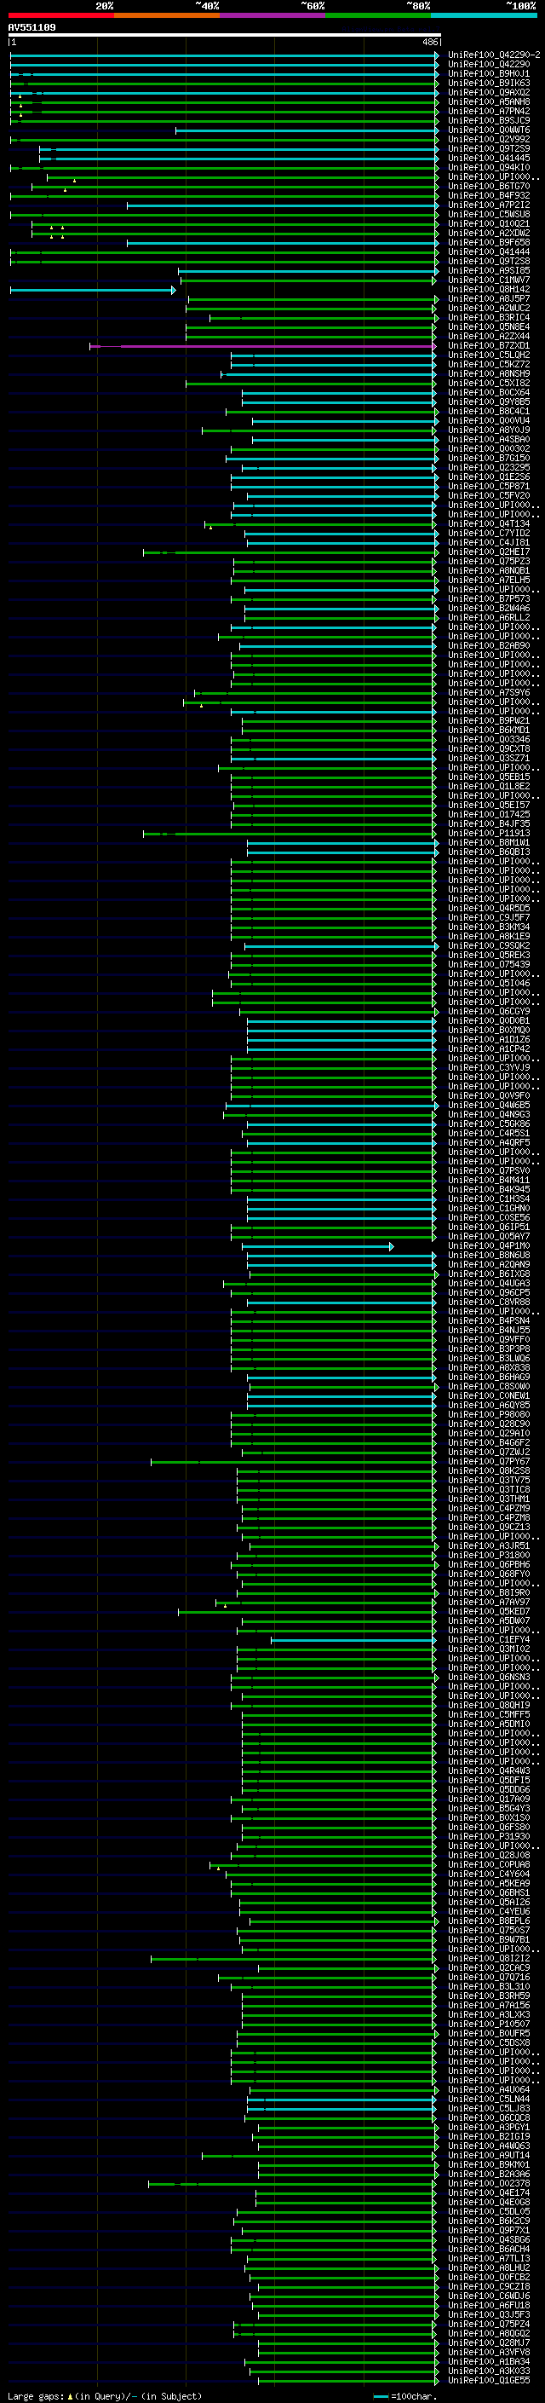This screenshot has width=545, height=2403.
Task: Pick hit label UniRef100_Q9Y8B5
Action: point(488,402)
